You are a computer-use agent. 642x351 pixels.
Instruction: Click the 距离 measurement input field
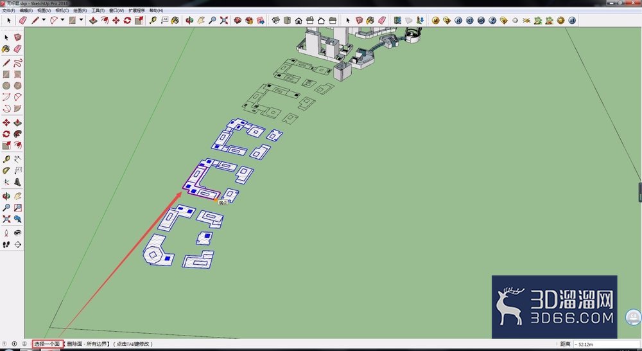[607, 344]
